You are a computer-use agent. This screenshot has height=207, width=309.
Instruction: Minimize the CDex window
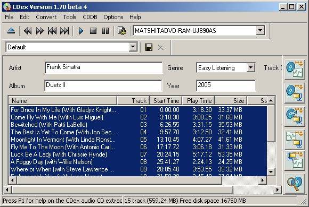click(283, 7)
